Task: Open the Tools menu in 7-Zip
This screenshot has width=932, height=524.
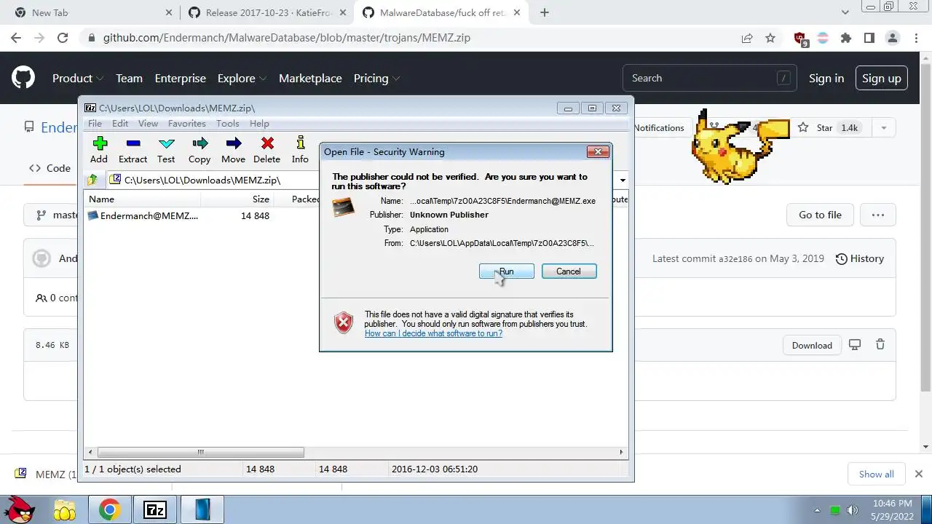Action: click(227, 124)
